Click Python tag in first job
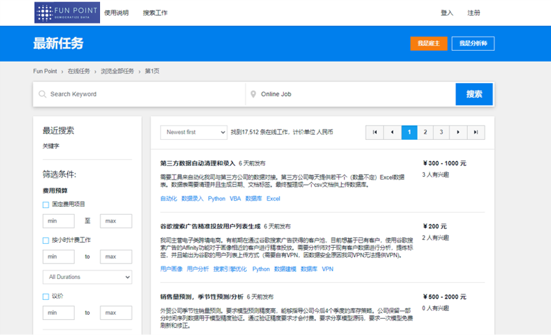The image size is (551, 335). (216, 198)
